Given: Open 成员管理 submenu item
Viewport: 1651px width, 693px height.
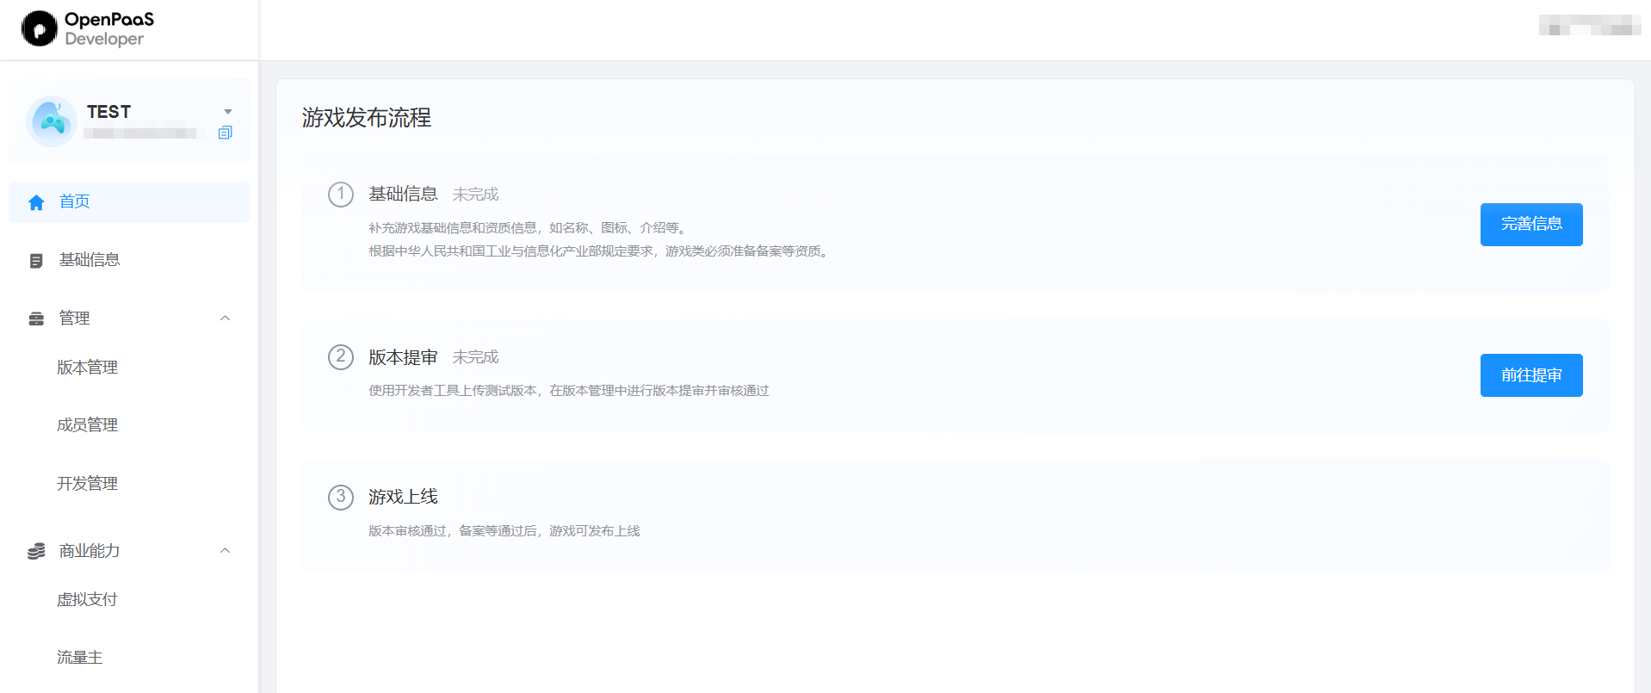Looking at the screenshot, I should click(x=87, y=425).
